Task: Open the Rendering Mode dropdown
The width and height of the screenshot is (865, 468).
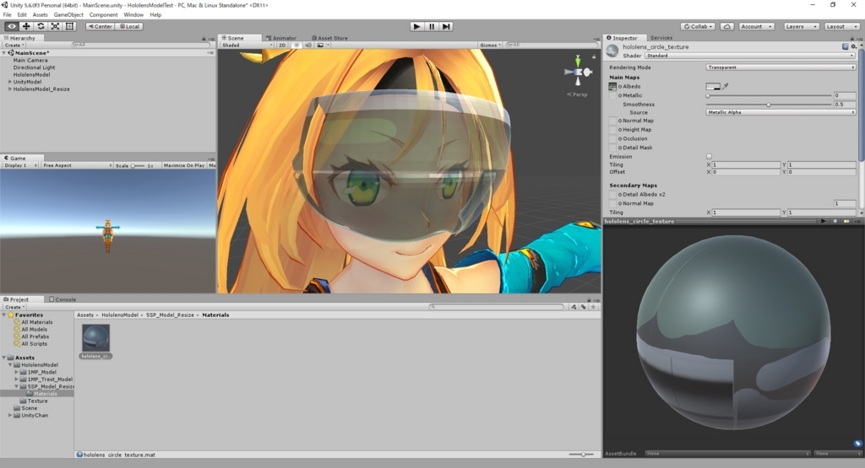Action: (781, 67)
